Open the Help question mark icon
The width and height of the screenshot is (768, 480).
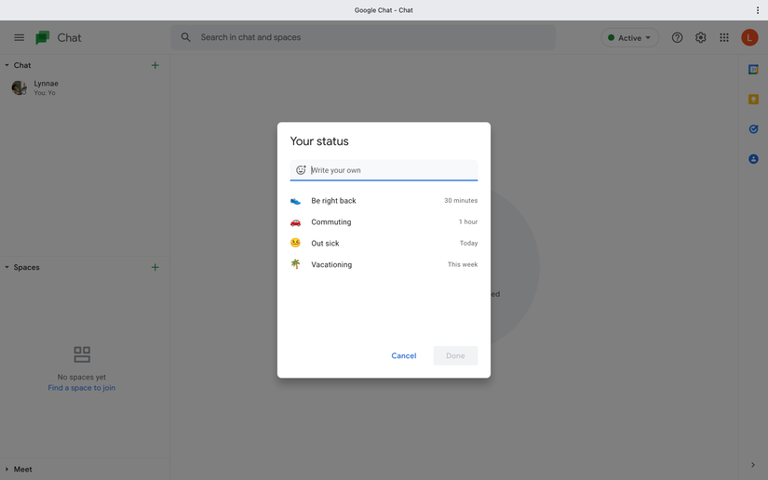coord(677,38)
